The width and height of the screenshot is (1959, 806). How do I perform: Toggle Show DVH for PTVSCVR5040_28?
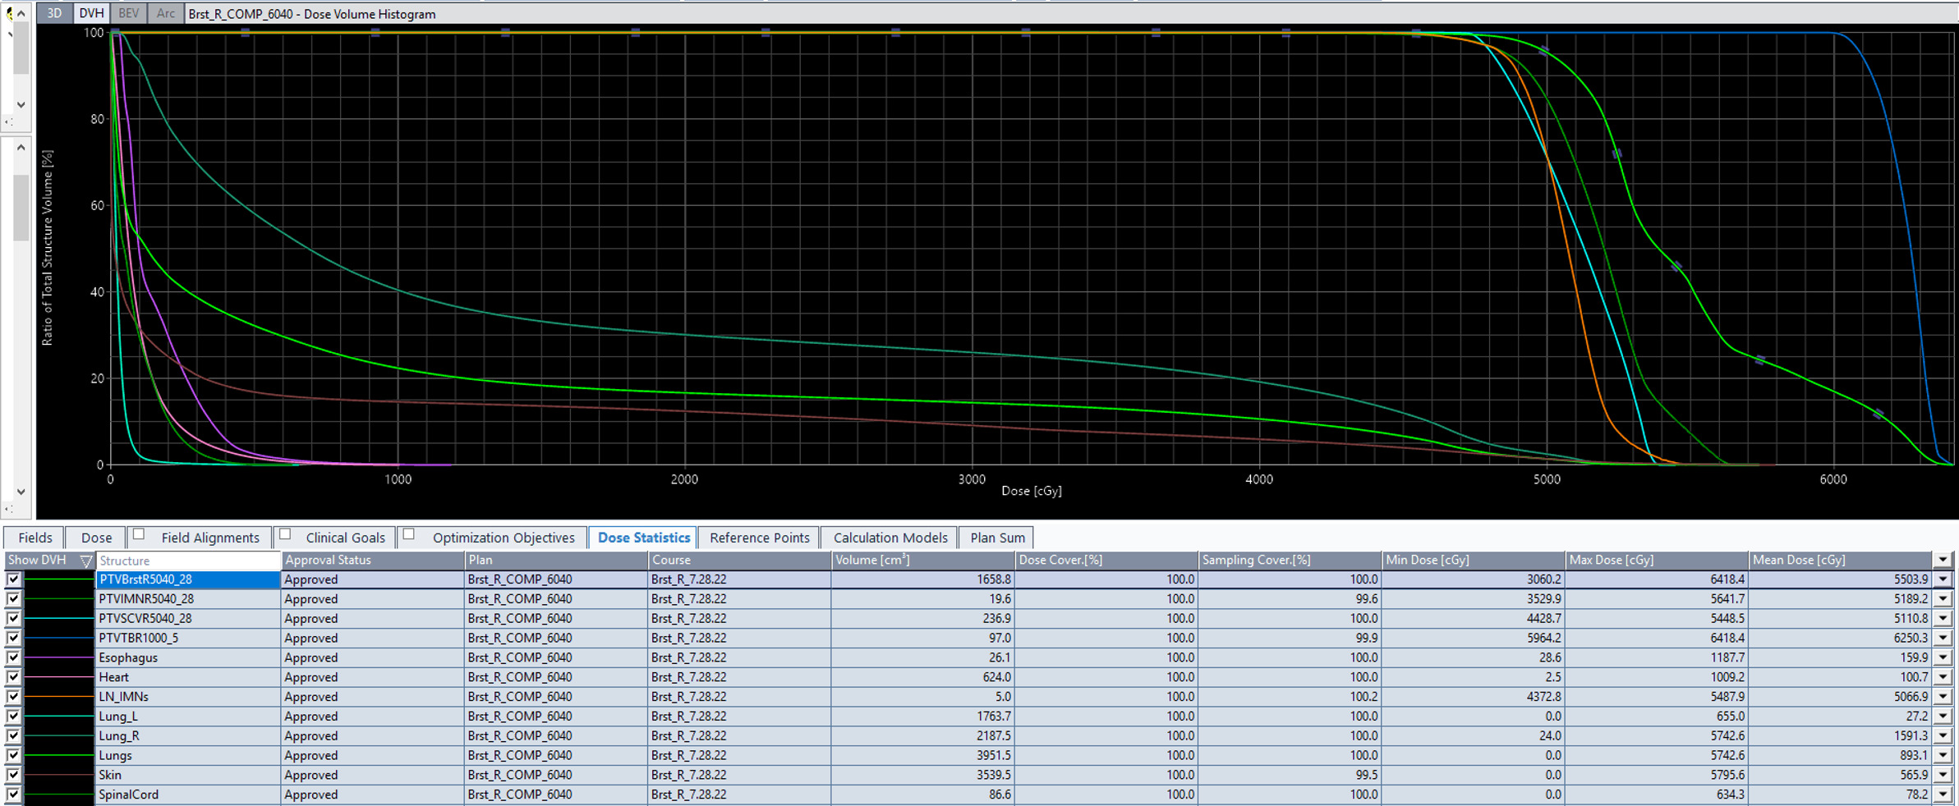click(13, 619)
